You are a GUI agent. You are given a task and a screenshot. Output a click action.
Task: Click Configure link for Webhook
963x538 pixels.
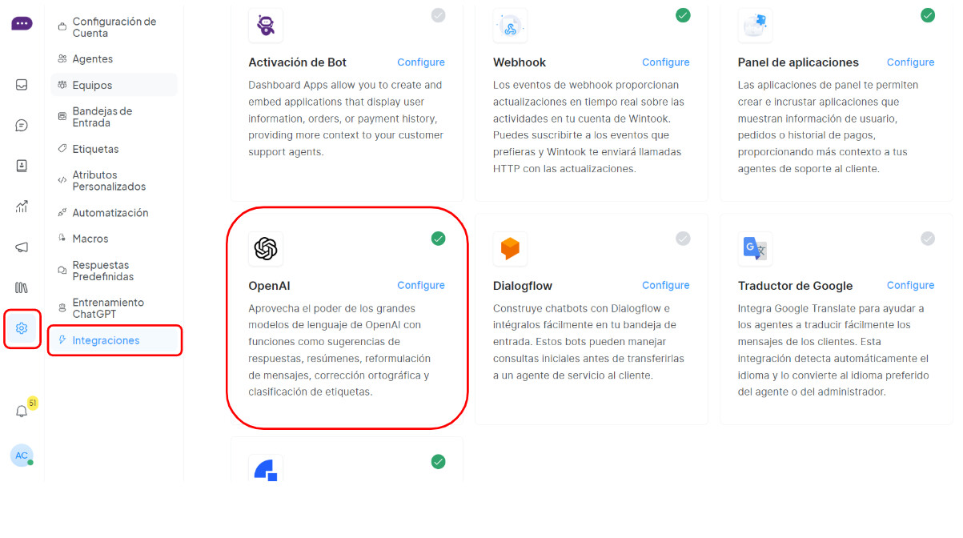tap(665, 62)
